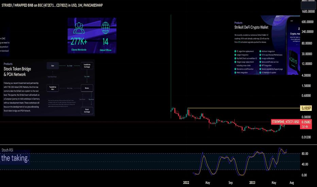
Task: Click the yellow 0.18397 price label
Action: (306, 108)
